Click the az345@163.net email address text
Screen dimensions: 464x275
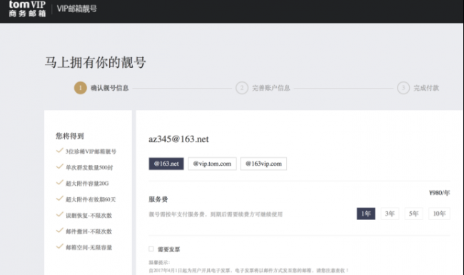click(178, 139)
